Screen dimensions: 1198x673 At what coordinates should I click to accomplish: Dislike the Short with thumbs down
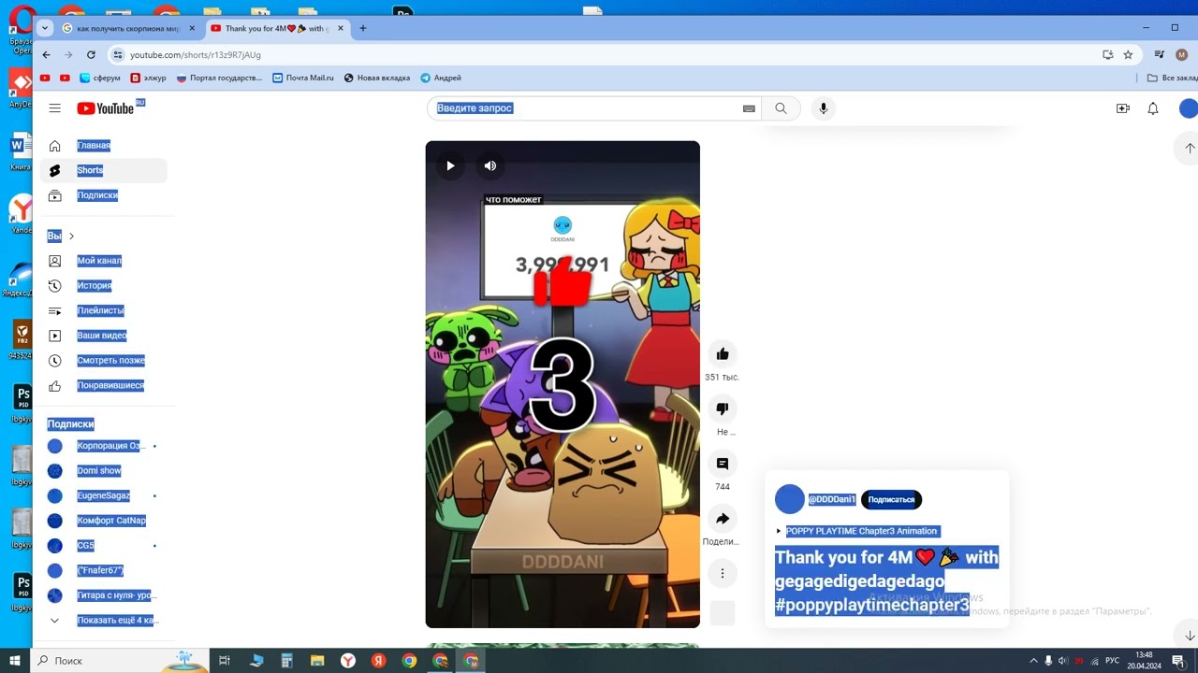click(x=723, y=408)
